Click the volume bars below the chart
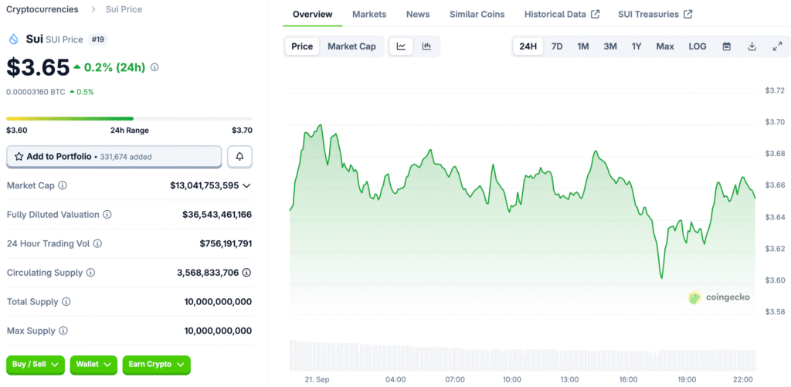The height and width of the screenshot is (387, 791). (523, 355)
